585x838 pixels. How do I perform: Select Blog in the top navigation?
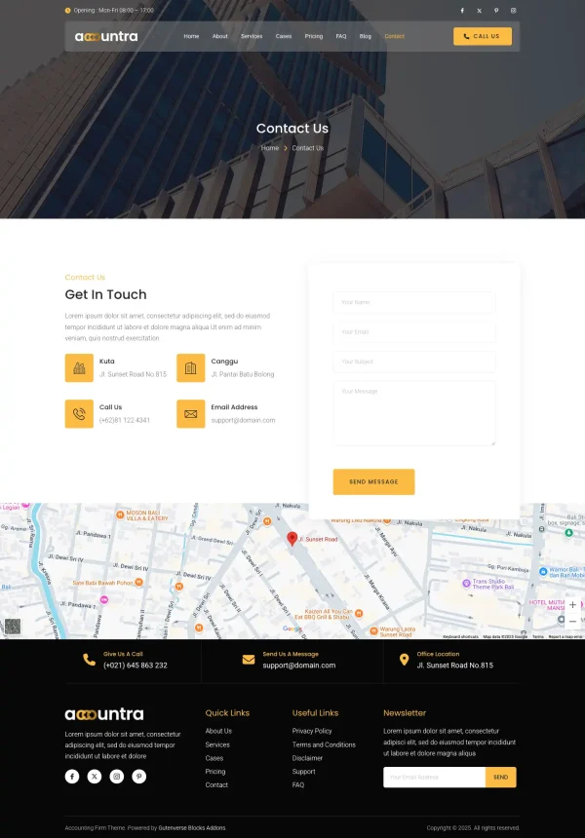366,36
